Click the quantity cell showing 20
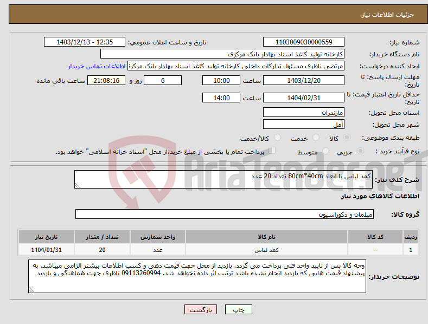Image resolution: width=428 pixels, height=324 pixels. point(102,250)
